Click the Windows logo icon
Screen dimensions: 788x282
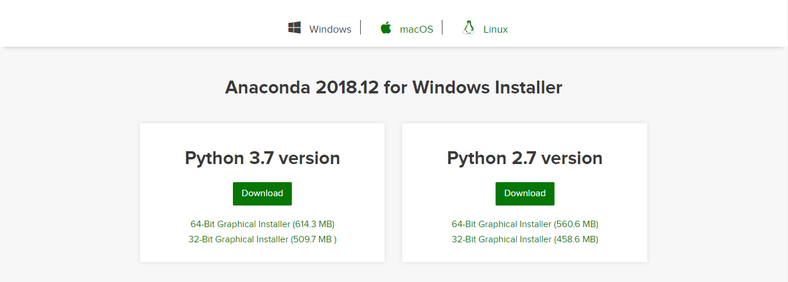tap(294, 27)
